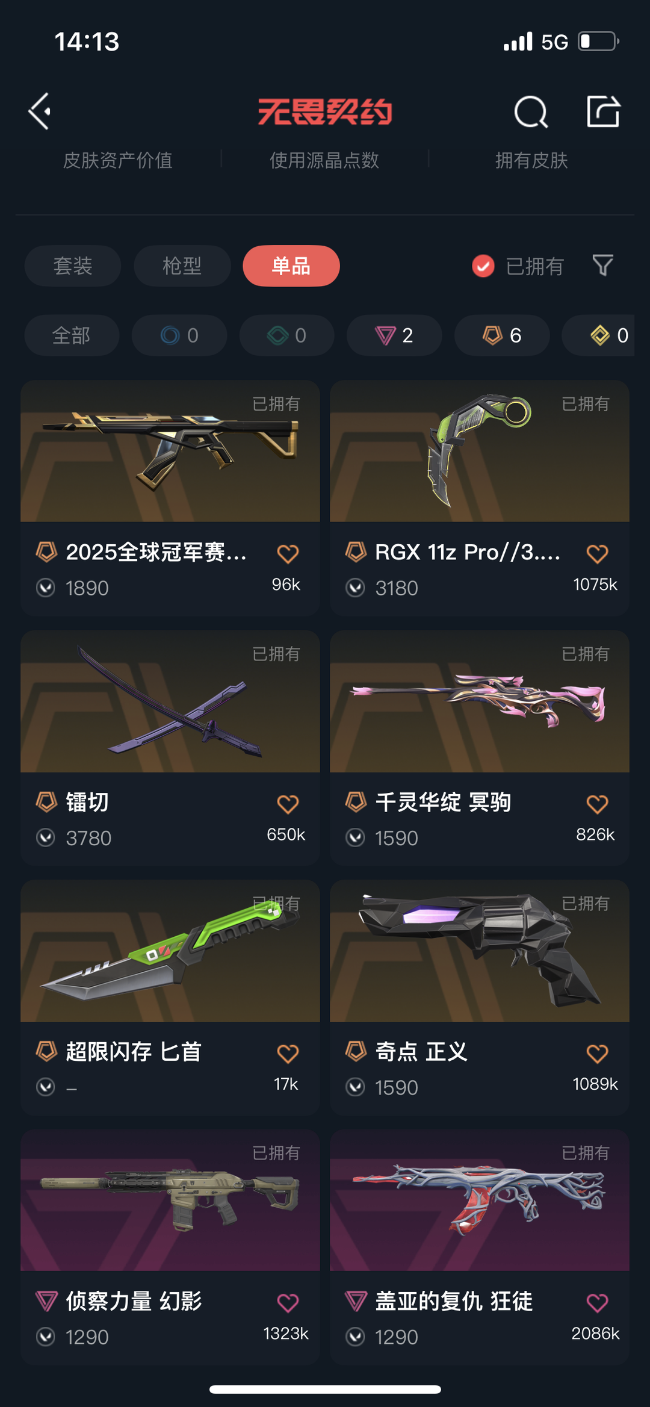This screenshot has height=1407, width=650.
Task: Toggle heart on 奇点 正义 skin
Action: 597,1054
